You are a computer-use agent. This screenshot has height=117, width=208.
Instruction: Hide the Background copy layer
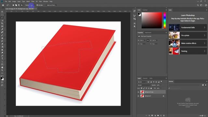pyautogui.click(x=138, y=92)
